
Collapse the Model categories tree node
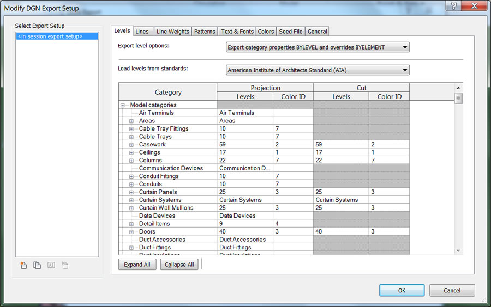[123, 105]
